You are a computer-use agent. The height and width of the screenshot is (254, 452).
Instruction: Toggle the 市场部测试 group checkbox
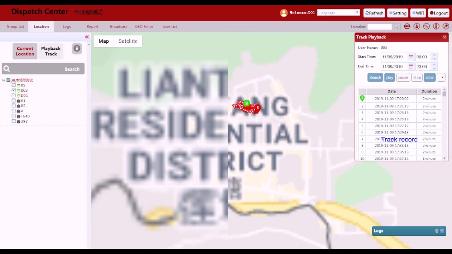[x=8, y=80]
